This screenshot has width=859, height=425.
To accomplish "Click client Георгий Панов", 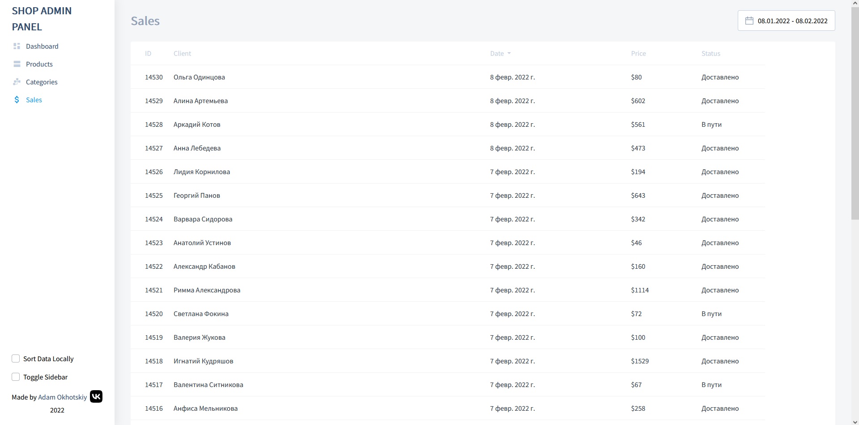I will (197, 196).
